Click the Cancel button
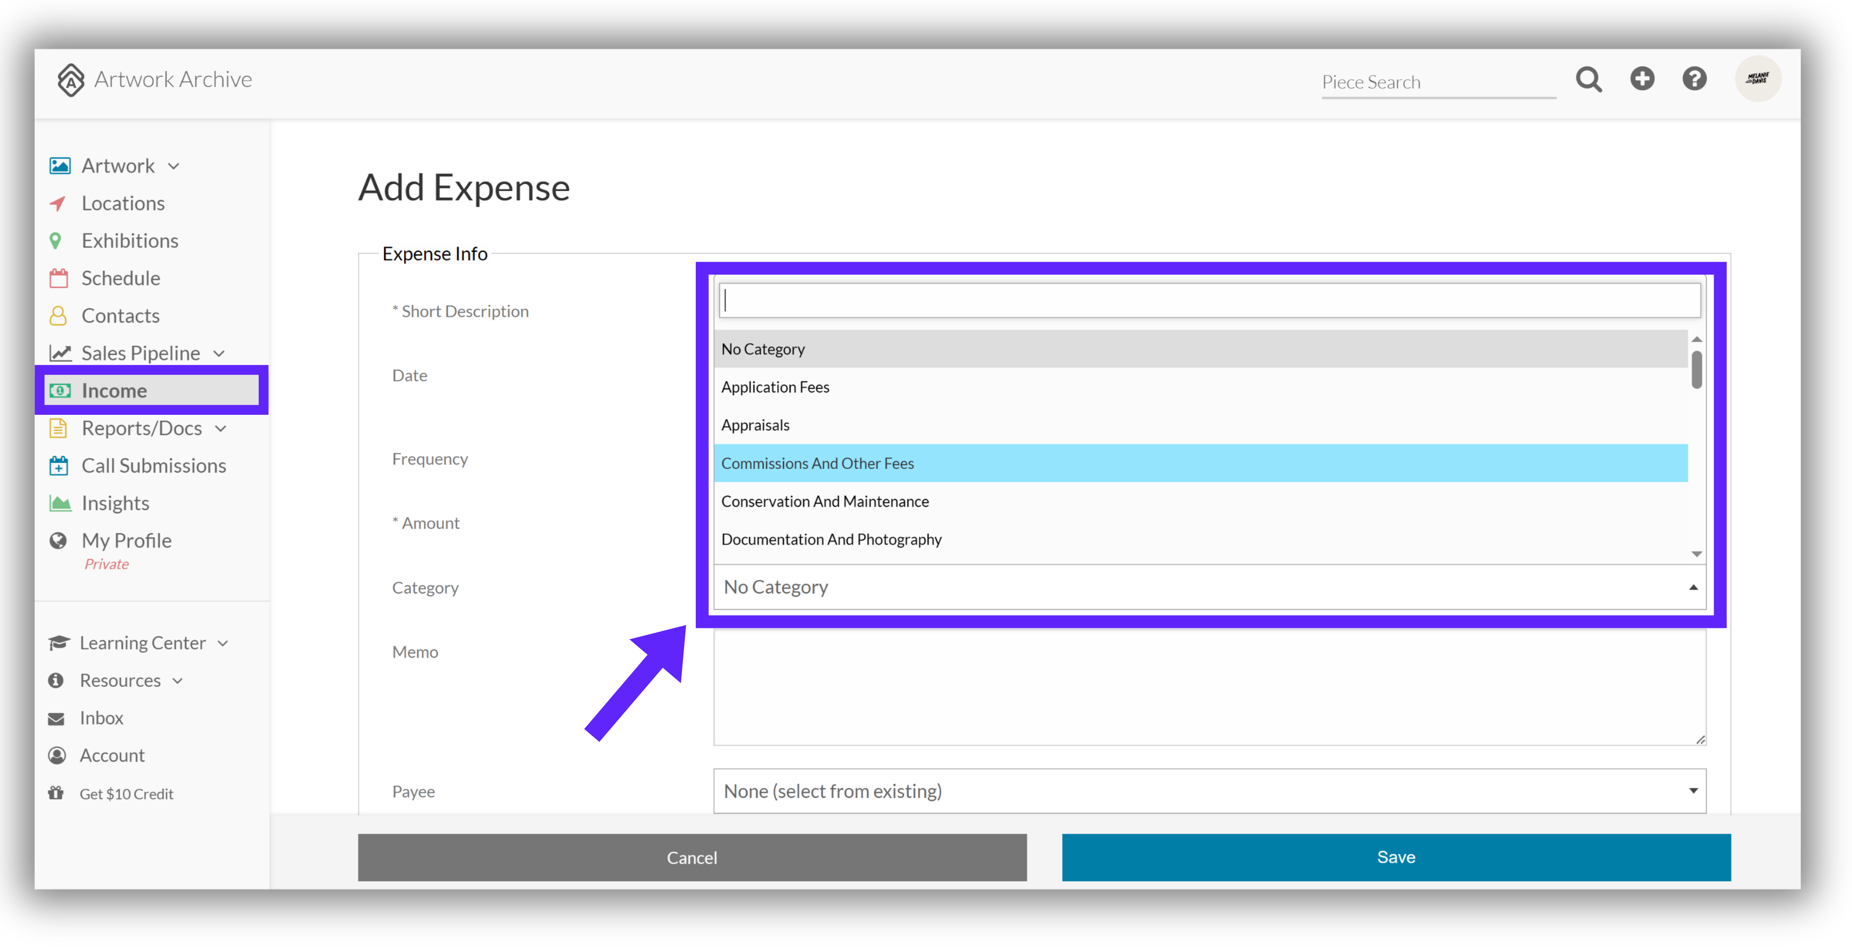This screenshot has height=948, width=1852. click(692, 857)
